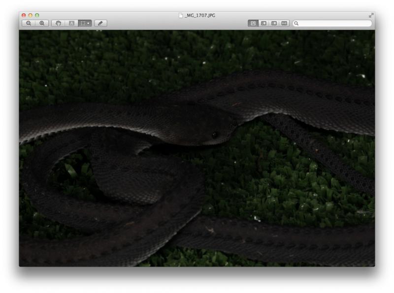Screen dimensions: 394x293
Task: Enter full screen using the arrows button
Action: pyautogui.click(x=371, y=15)
